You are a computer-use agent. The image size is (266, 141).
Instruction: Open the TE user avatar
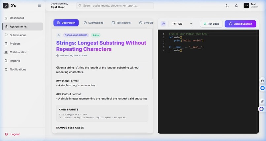[247, 6]
